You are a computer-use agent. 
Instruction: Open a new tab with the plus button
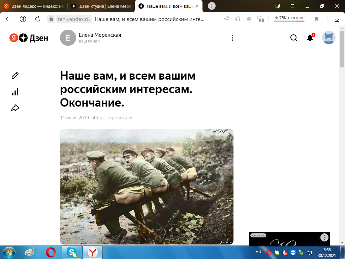tap(212, 6)
